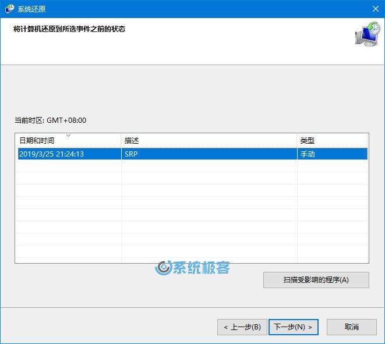Proceed with 下一步(N) button
Viewport: 385px width, 344px height.
pyautogui.click(x=294, y=327)
